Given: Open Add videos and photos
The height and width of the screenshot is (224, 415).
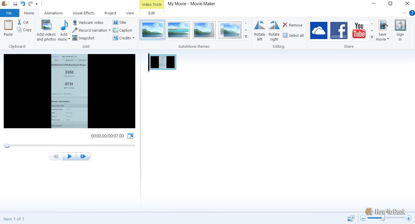Looking at the screenshot, I should (x=46, y=30).
